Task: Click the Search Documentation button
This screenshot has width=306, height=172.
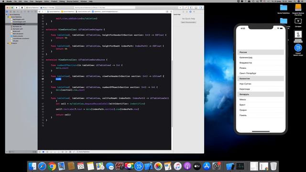Action: (x=188, y=22)
